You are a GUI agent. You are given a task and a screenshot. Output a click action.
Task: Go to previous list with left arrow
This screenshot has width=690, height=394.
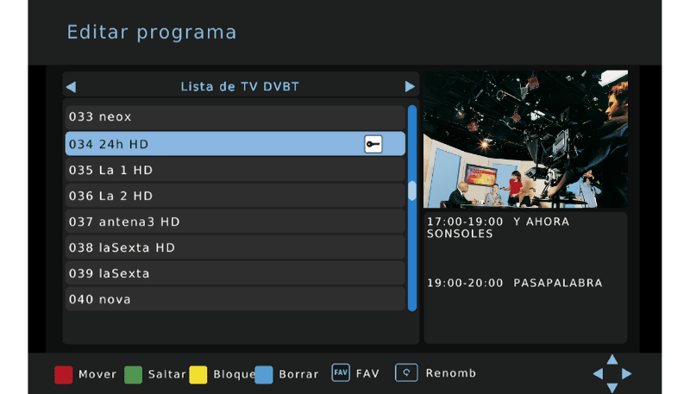tap(72, 87)
